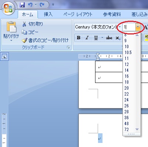Click 切り取り scissors command
This screenshot has height=147, width=148.
[32, 24]
